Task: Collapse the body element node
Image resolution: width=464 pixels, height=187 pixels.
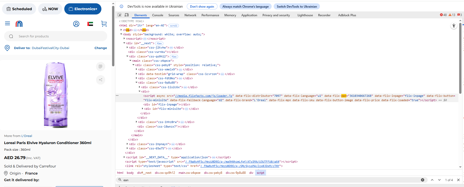Action: point(121,34)
